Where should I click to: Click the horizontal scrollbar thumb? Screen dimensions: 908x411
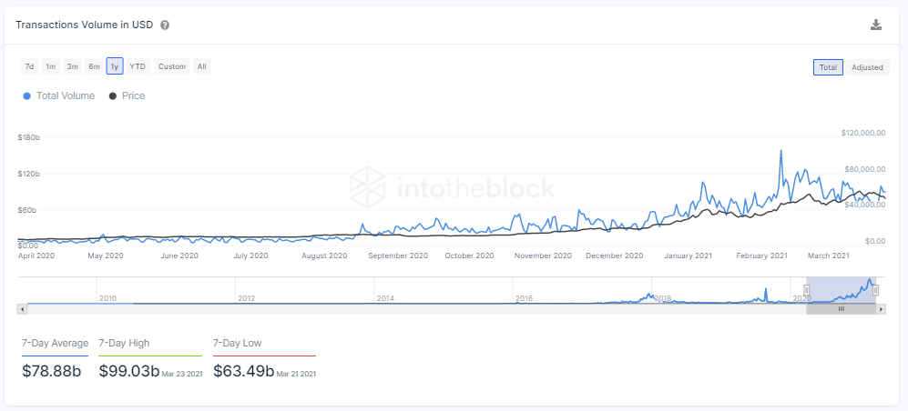tap(841, 309)
